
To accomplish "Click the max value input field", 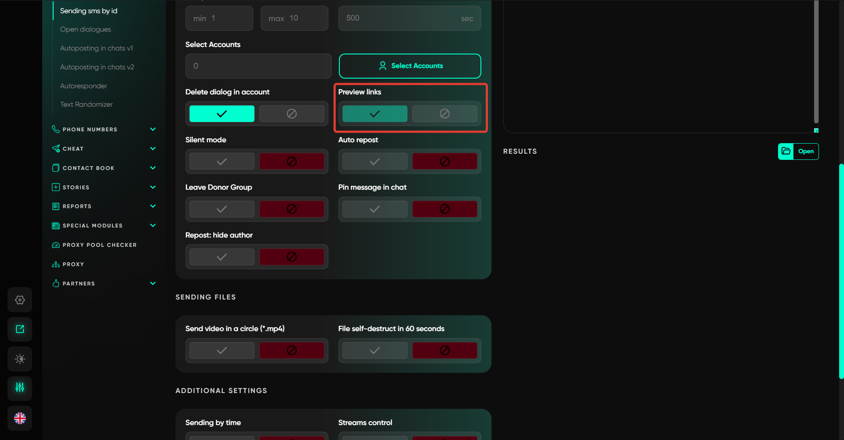I will (x=295, y=18).
